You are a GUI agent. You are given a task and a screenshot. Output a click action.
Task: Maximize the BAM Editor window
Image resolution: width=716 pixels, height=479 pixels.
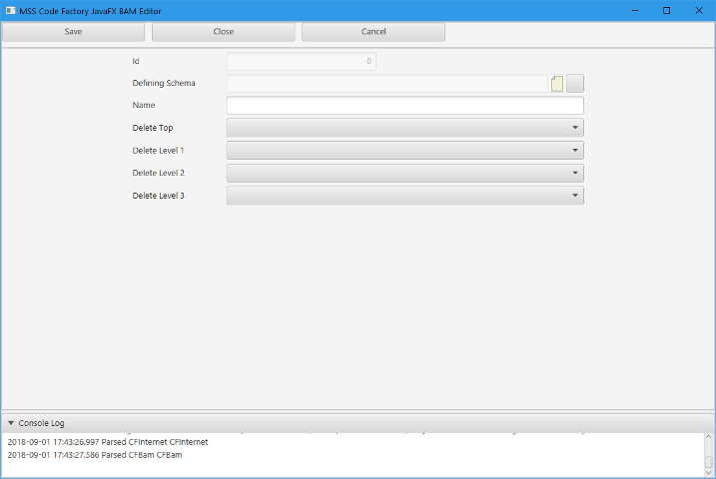pyautogui.click(x=666, y=10)
